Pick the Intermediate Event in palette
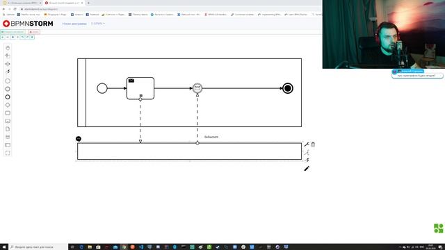 [x=8, y=89]
